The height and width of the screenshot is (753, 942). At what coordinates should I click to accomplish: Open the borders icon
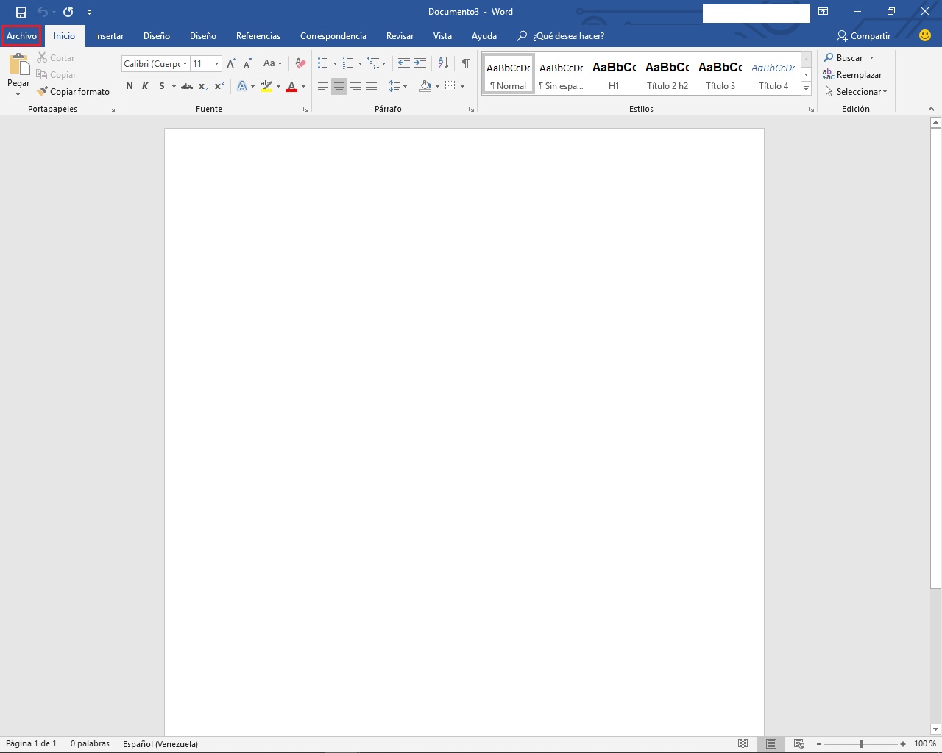click(450, 86)
